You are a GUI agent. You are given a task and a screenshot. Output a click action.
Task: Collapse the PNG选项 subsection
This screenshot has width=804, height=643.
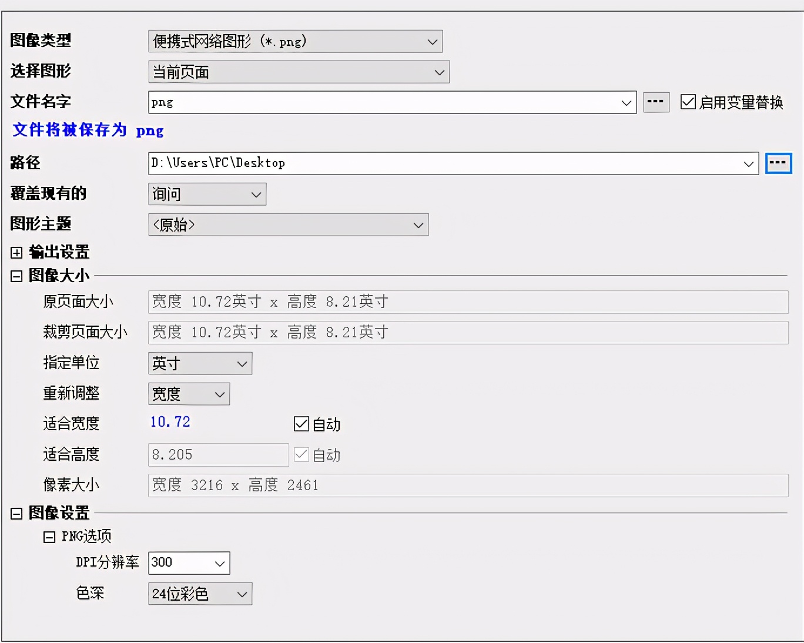click(49, 537)
